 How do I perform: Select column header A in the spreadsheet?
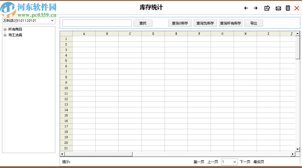tap(84, 33)
